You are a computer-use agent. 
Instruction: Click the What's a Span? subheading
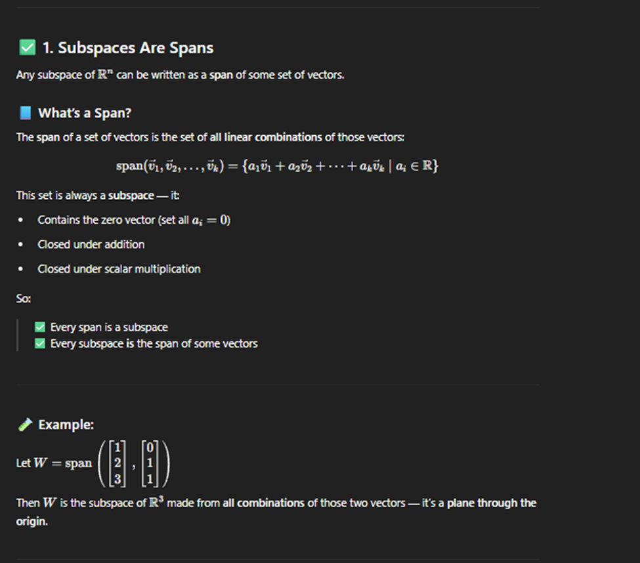click(85, 113)
